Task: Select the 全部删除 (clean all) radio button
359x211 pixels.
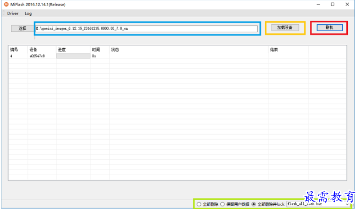Action: (199, 204)
